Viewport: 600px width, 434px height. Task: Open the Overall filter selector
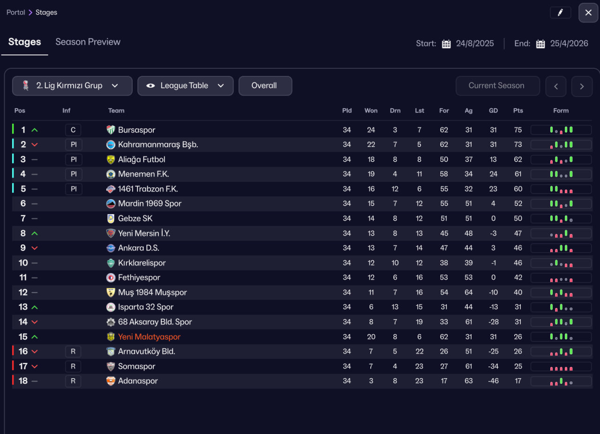[265, 86]
